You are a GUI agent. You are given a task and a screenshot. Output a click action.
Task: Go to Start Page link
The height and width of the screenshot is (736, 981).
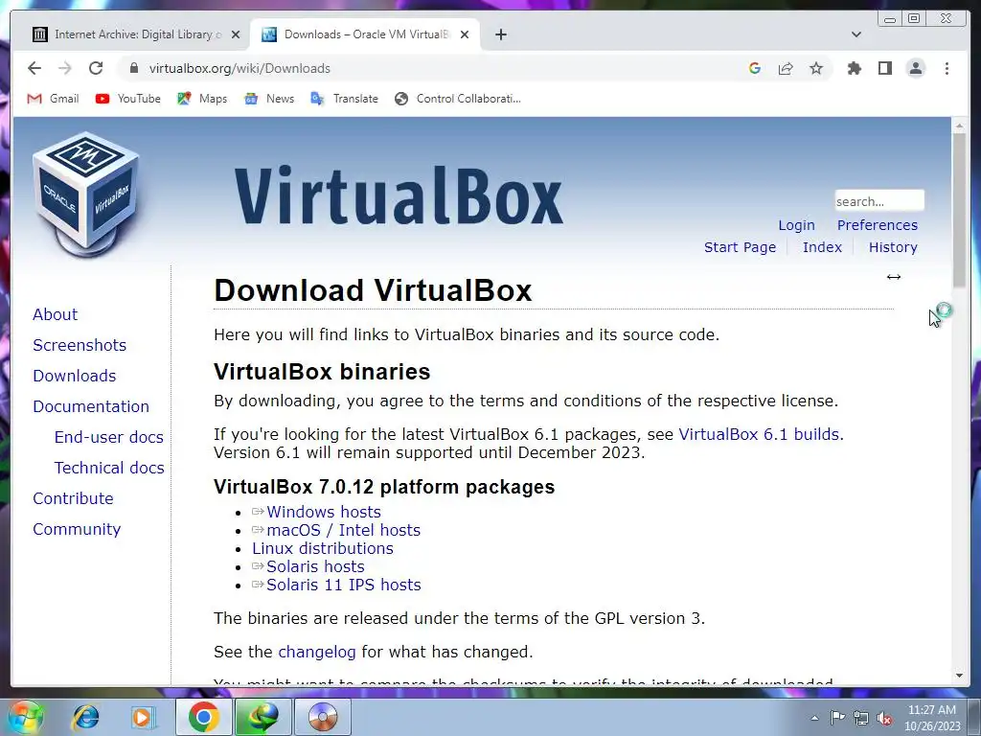pos(741,247)
